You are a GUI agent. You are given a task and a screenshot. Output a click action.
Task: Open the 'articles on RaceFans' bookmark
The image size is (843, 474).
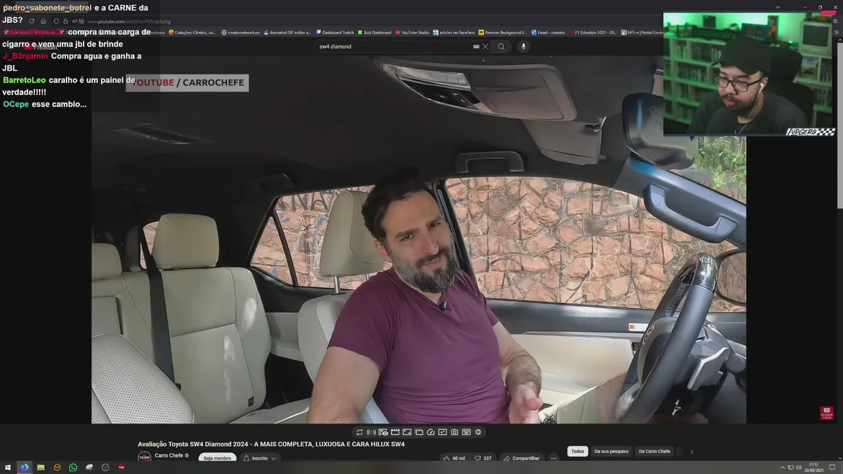coord(454,32)
